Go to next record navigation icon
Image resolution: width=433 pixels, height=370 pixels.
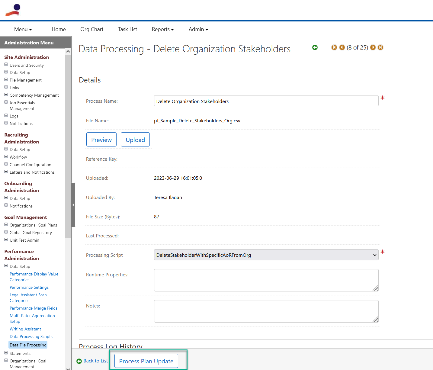tap(373, 47)
